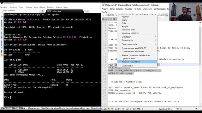The width and height of the screenshot is (202, 113).
Task: Click the Quick connect input field
Action: tap(19, 11)
